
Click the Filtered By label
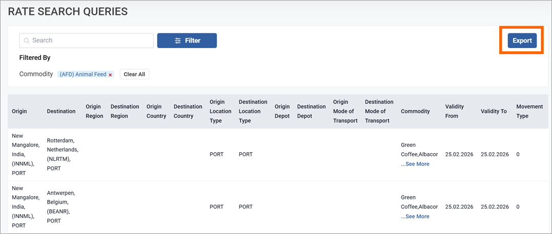tap(35, 58)
